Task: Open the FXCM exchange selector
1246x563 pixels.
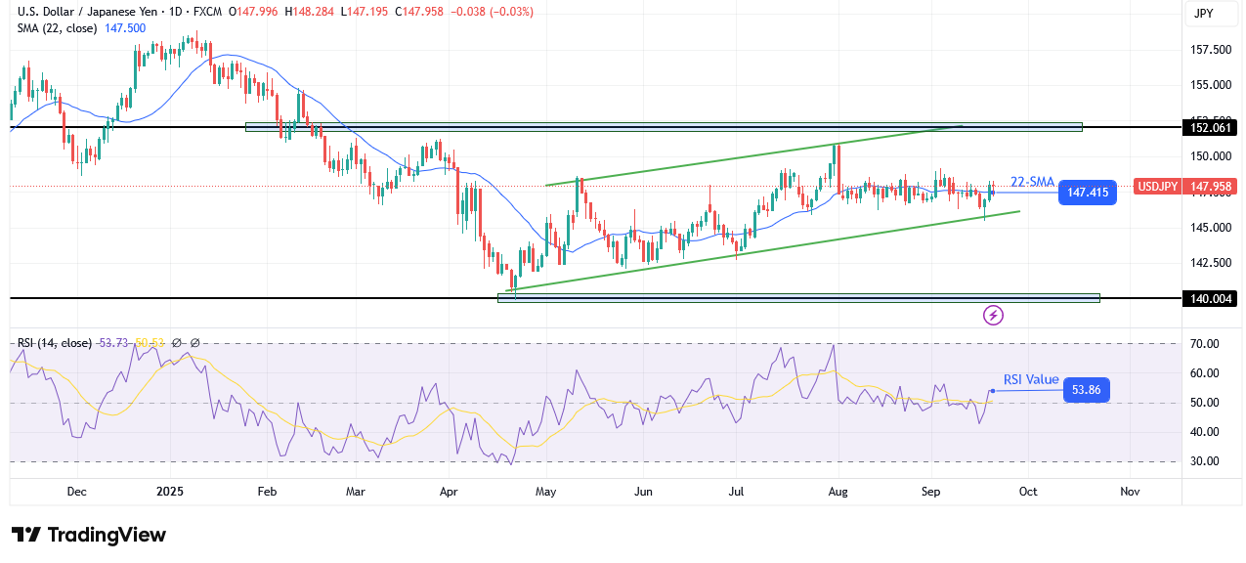Action: click(210, 11)
